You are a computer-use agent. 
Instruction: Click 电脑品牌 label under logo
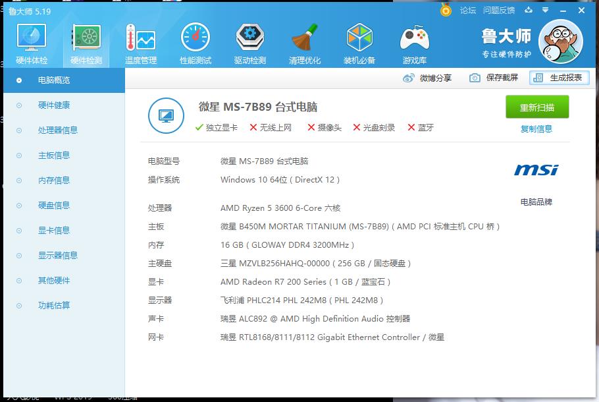coord(536,202)
